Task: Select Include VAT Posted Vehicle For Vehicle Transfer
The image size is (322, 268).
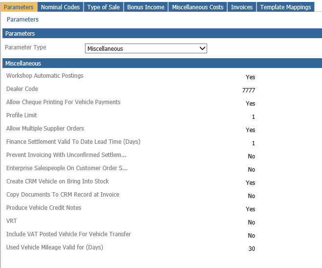Action: point(68,234)
